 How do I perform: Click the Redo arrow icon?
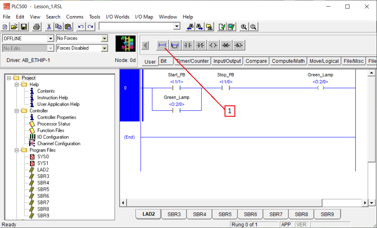(x=90, y=27)
